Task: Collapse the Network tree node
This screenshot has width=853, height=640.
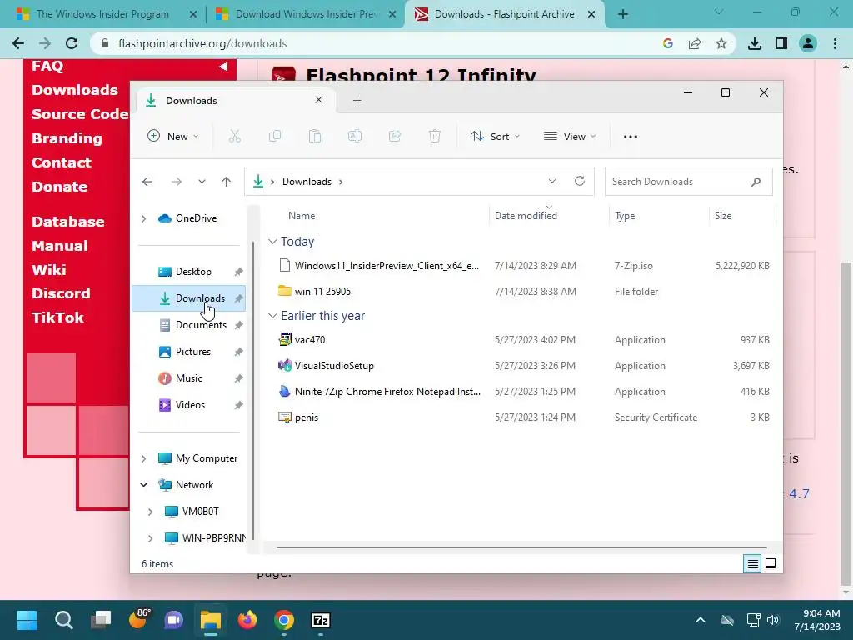Action: coord(143,485)
